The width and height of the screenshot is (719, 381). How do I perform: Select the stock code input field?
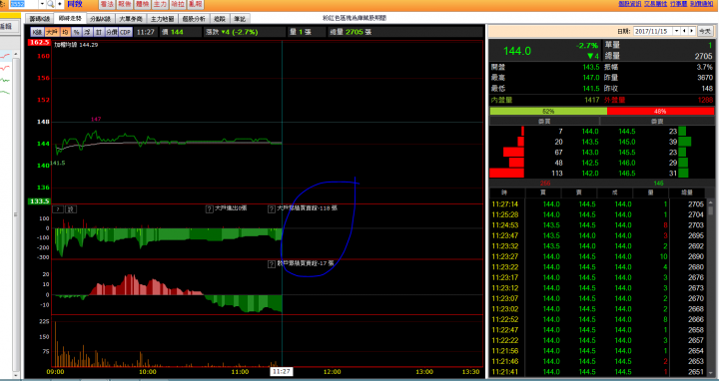24,4
